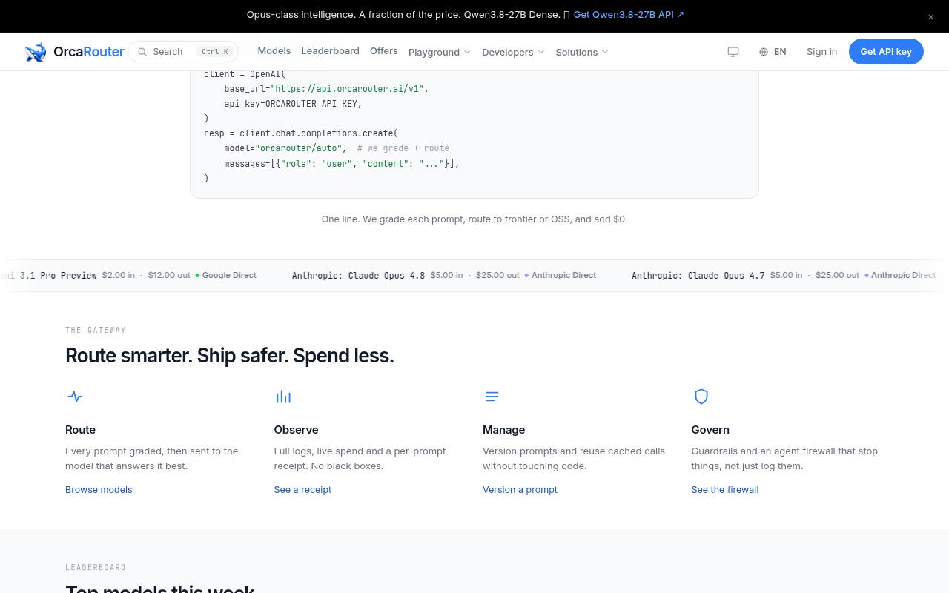This screenshot has width=949, height=593.
Task: Click the "Version prompts and reuse" Manage description
Action: pos(574,458)
